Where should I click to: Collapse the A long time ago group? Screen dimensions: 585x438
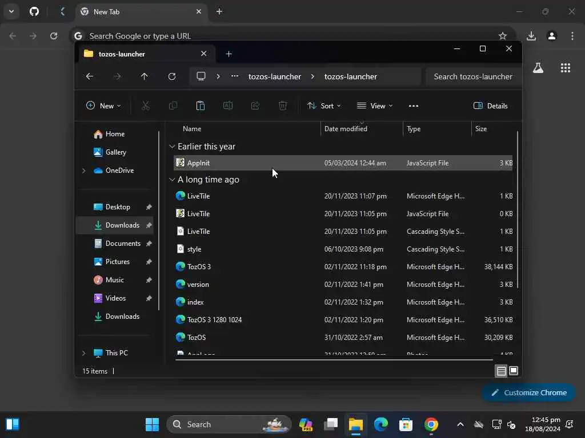click(x=172, y=180)
